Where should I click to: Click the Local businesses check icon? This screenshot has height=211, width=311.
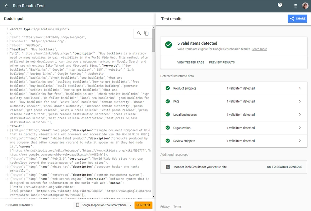click(168, 115)
